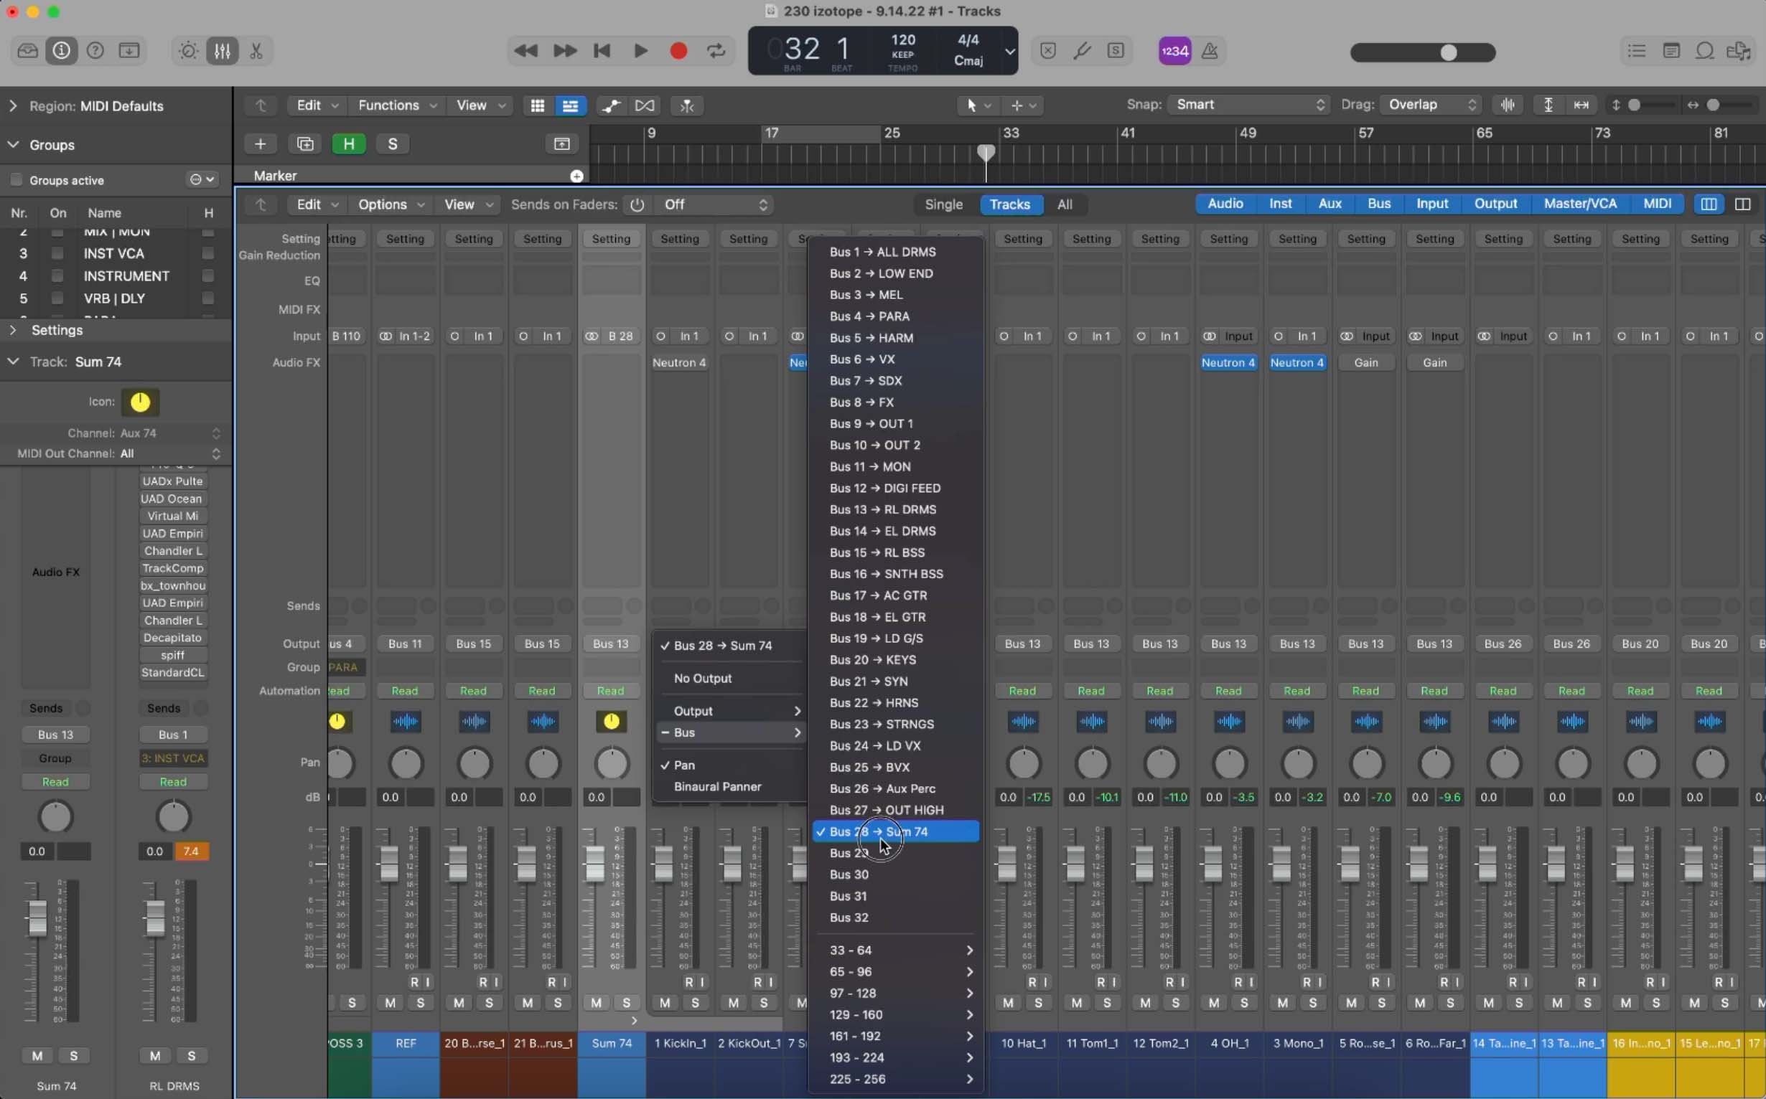This screenshot has height=1099, width=1766.
Task: Click the Fast Forward button
Action: point(564,51)
